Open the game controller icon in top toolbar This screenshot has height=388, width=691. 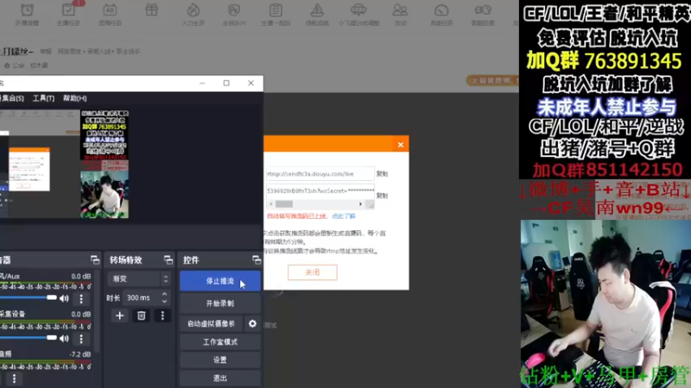[483, 14]
